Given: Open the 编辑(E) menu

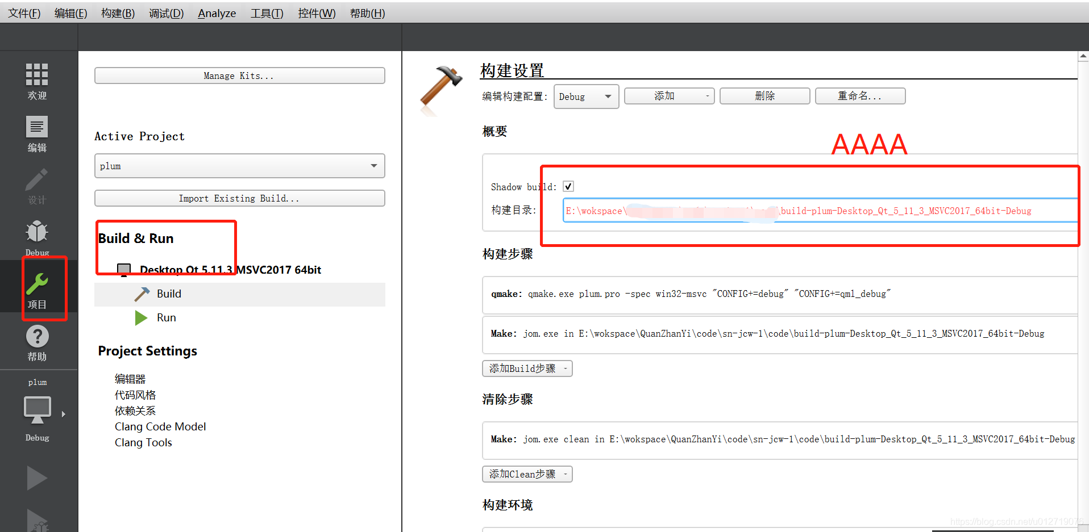Looking at the screenshot, I should (71, 13).
